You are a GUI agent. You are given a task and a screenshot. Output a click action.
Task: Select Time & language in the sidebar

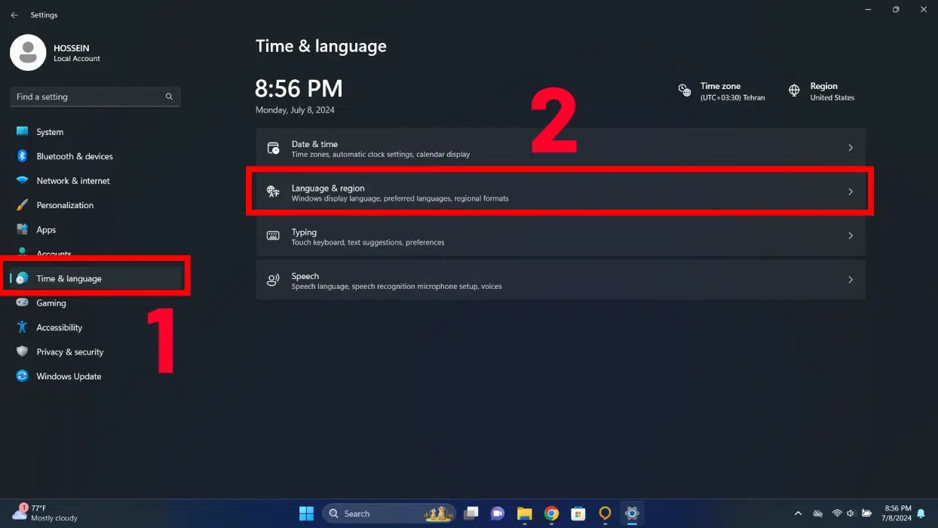pos(67,278)
